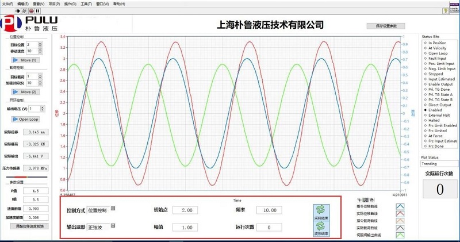Image resolution: width=460 pixels, height=242 pixels.
Task: Click the Run Continuously toolbar icon
Action: [24, 11]
